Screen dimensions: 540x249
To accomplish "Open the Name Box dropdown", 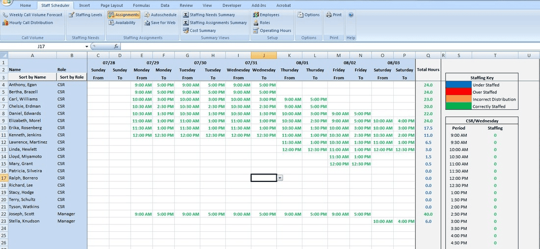I will (x=87, y=47).
